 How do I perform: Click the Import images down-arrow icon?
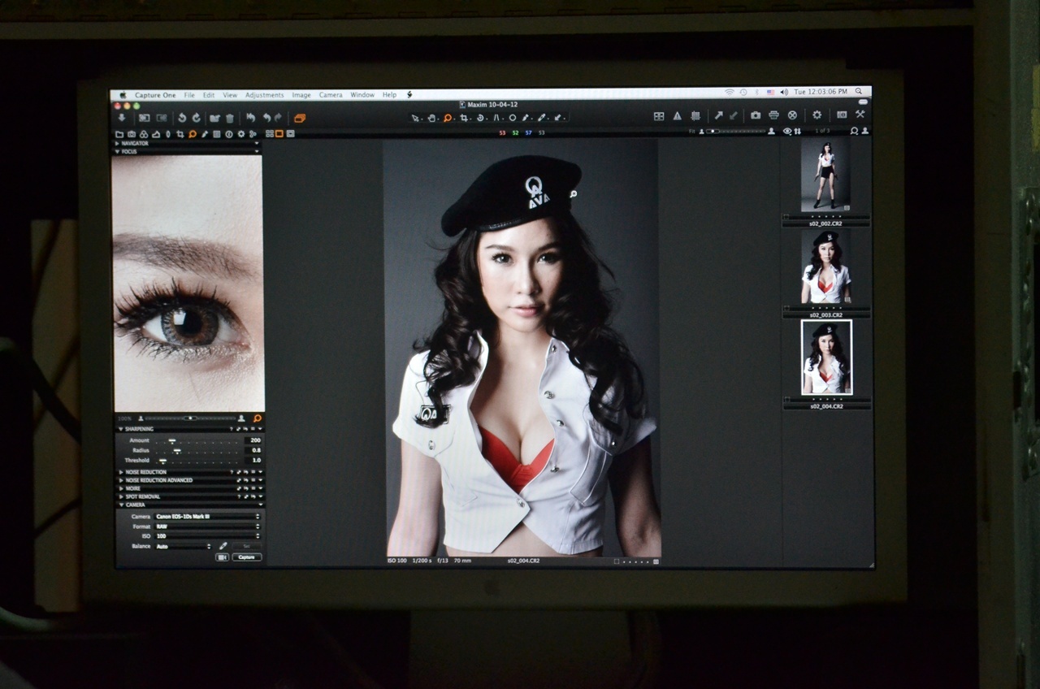point(122,118)
